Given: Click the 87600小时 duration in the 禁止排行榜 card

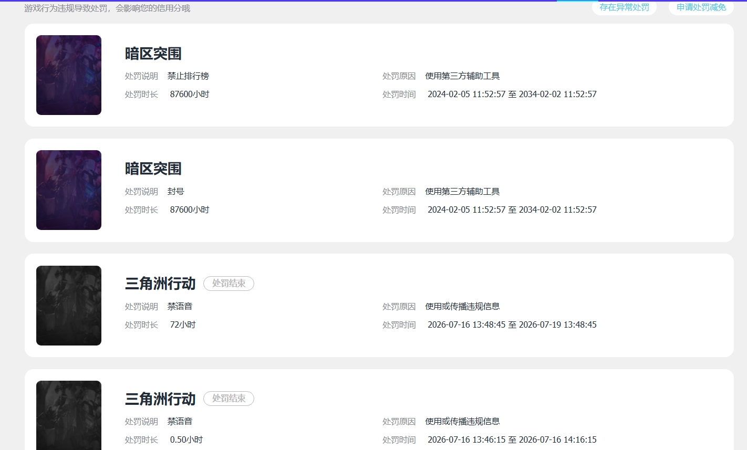Looking at the screenshot, I should [190, 95].
